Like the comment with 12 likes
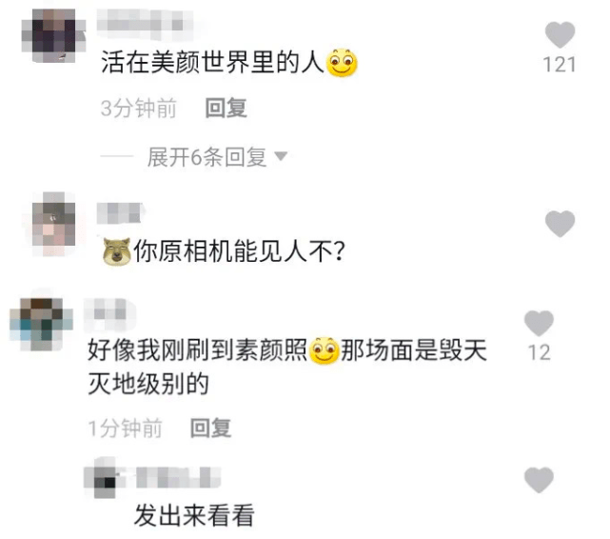The height and width of the screenshot is (539, 610). pos(539,324)
